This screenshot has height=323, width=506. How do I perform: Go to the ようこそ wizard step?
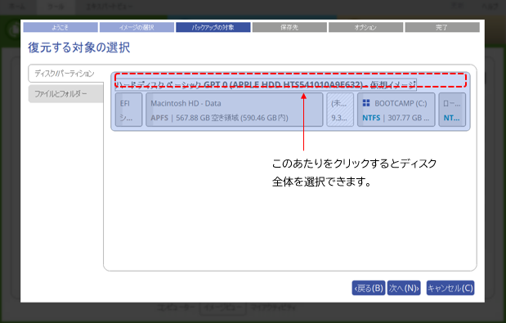click(x=60, y=28)
